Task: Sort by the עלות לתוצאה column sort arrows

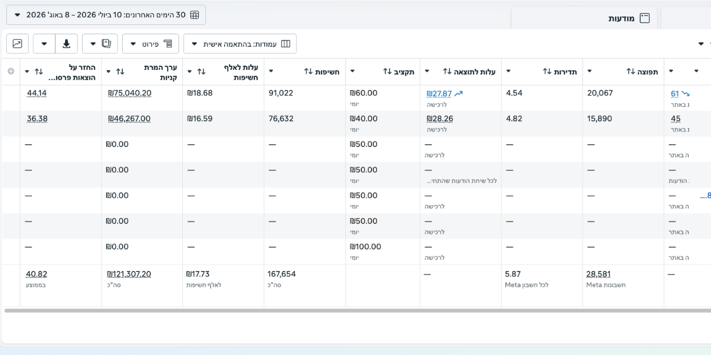Action: (447, 72)
